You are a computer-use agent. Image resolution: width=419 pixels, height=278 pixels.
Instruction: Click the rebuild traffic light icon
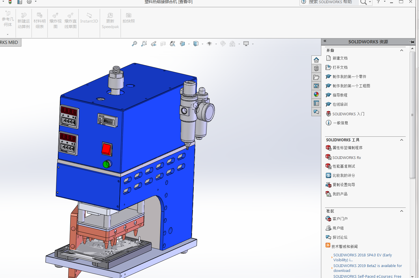pyautogui.click(x=10, y=2)
